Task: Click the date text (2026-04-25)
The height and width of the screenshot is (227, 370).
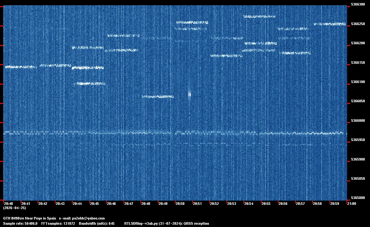Action: pyautogui.click(x=14, y=208)
